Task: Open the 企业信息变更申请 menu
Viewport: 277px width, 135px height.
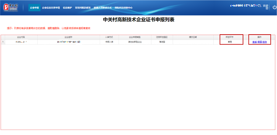Action: (51, 8)
